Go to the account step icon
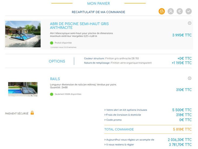This screenshot has width=198, height=149. coord(170,11)
